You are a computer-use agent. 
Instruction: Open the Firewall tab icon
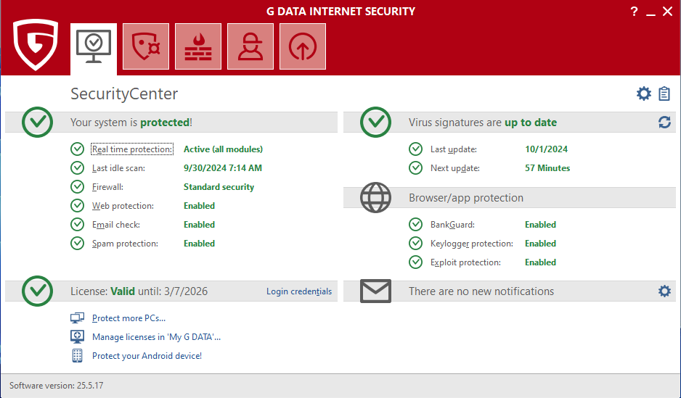click(x=198, y=46)
